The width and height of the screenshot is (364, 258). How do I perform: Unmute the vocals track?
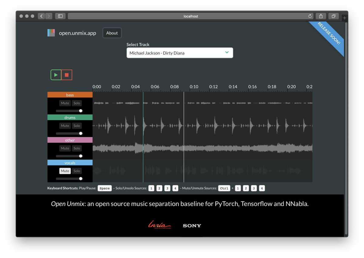[x=65, y=171]
